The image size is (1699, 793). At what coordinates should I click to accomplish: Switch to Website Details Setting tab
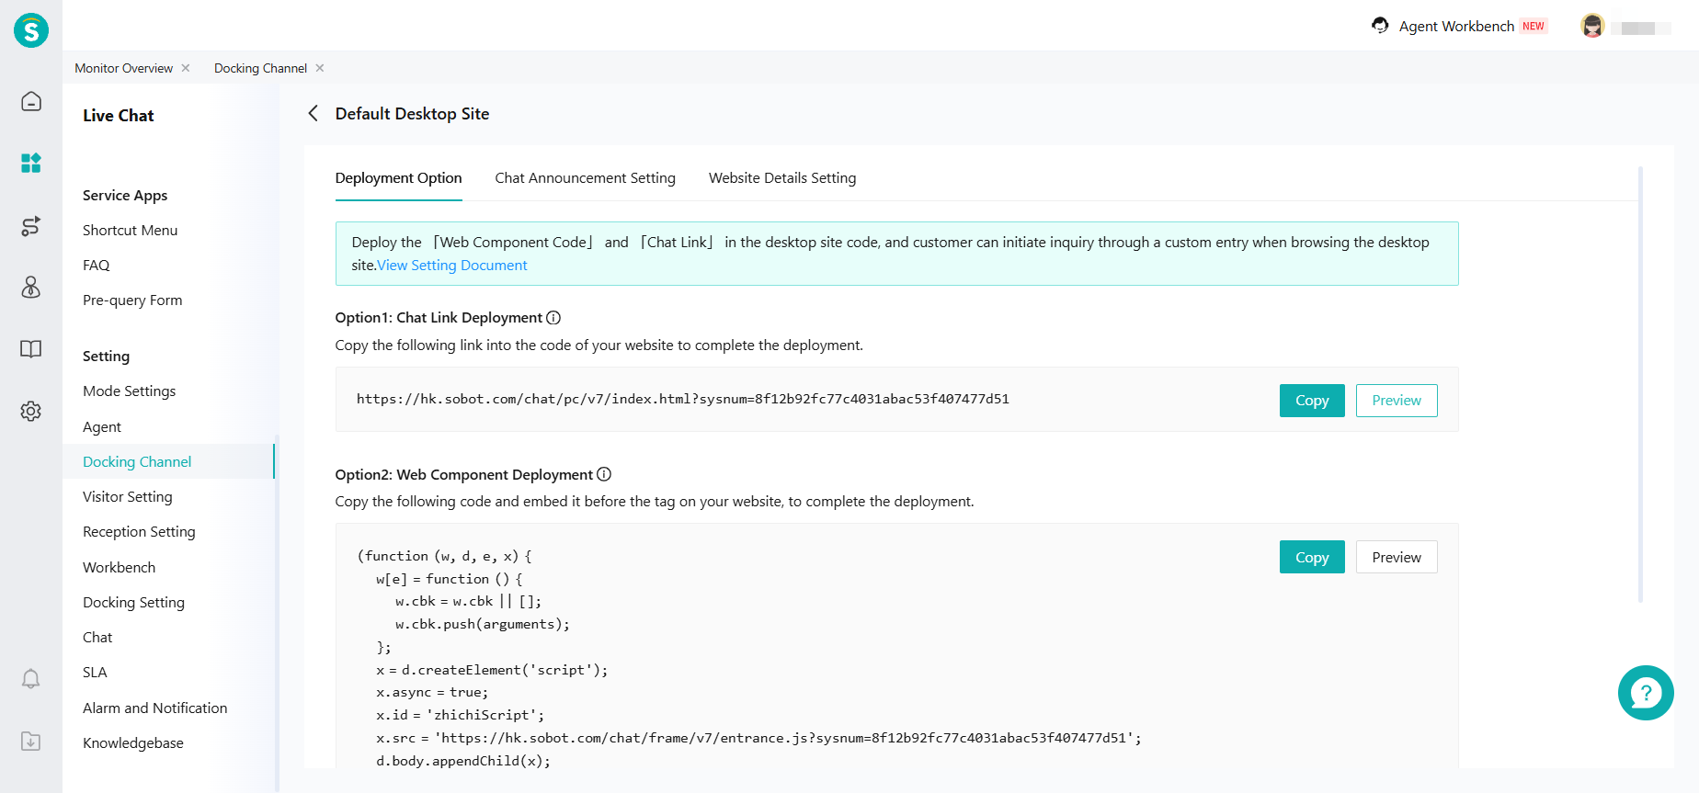pyautogui.click(x=781, y=178)
